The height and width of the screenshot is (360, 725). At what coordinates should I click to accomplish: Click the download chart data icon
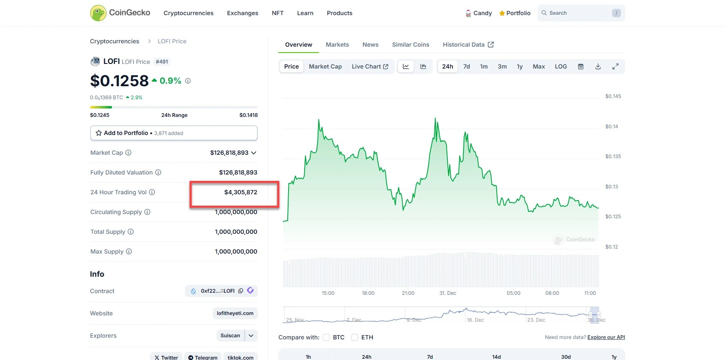click(x=598, y=66)
